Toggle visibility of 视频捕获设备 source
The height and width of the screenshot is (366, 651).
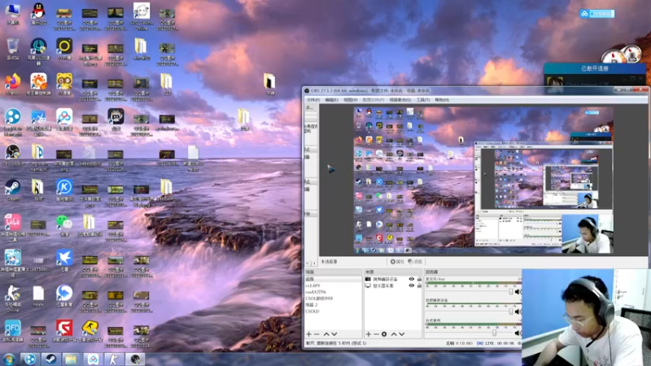(412, 279)
